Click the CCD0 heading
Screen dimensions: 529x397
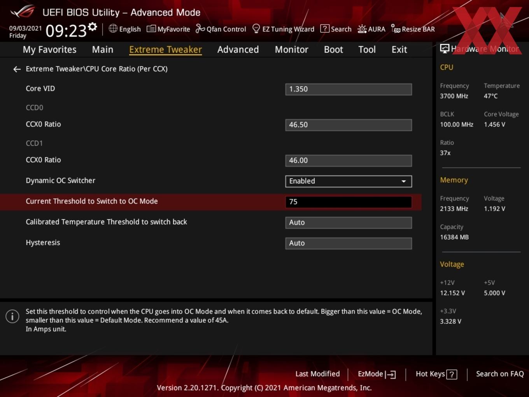(x=34, y=107)
